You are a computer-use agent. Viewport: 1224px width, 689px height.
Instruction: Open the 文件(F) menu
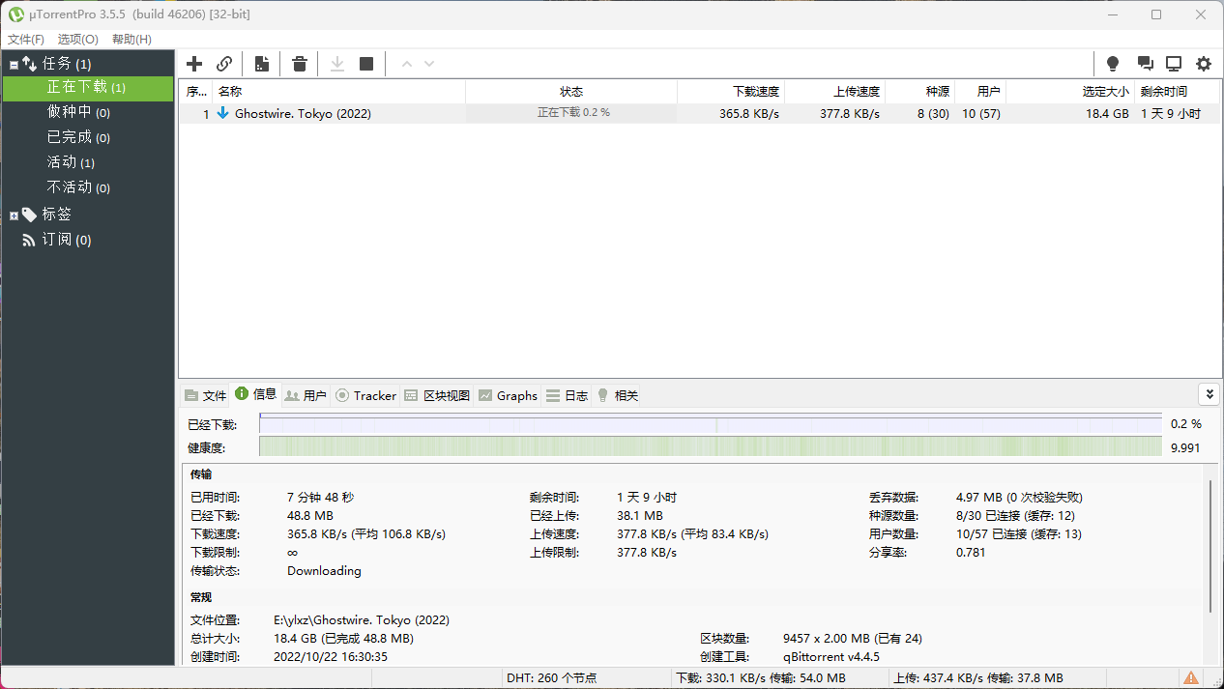point(26,39)
